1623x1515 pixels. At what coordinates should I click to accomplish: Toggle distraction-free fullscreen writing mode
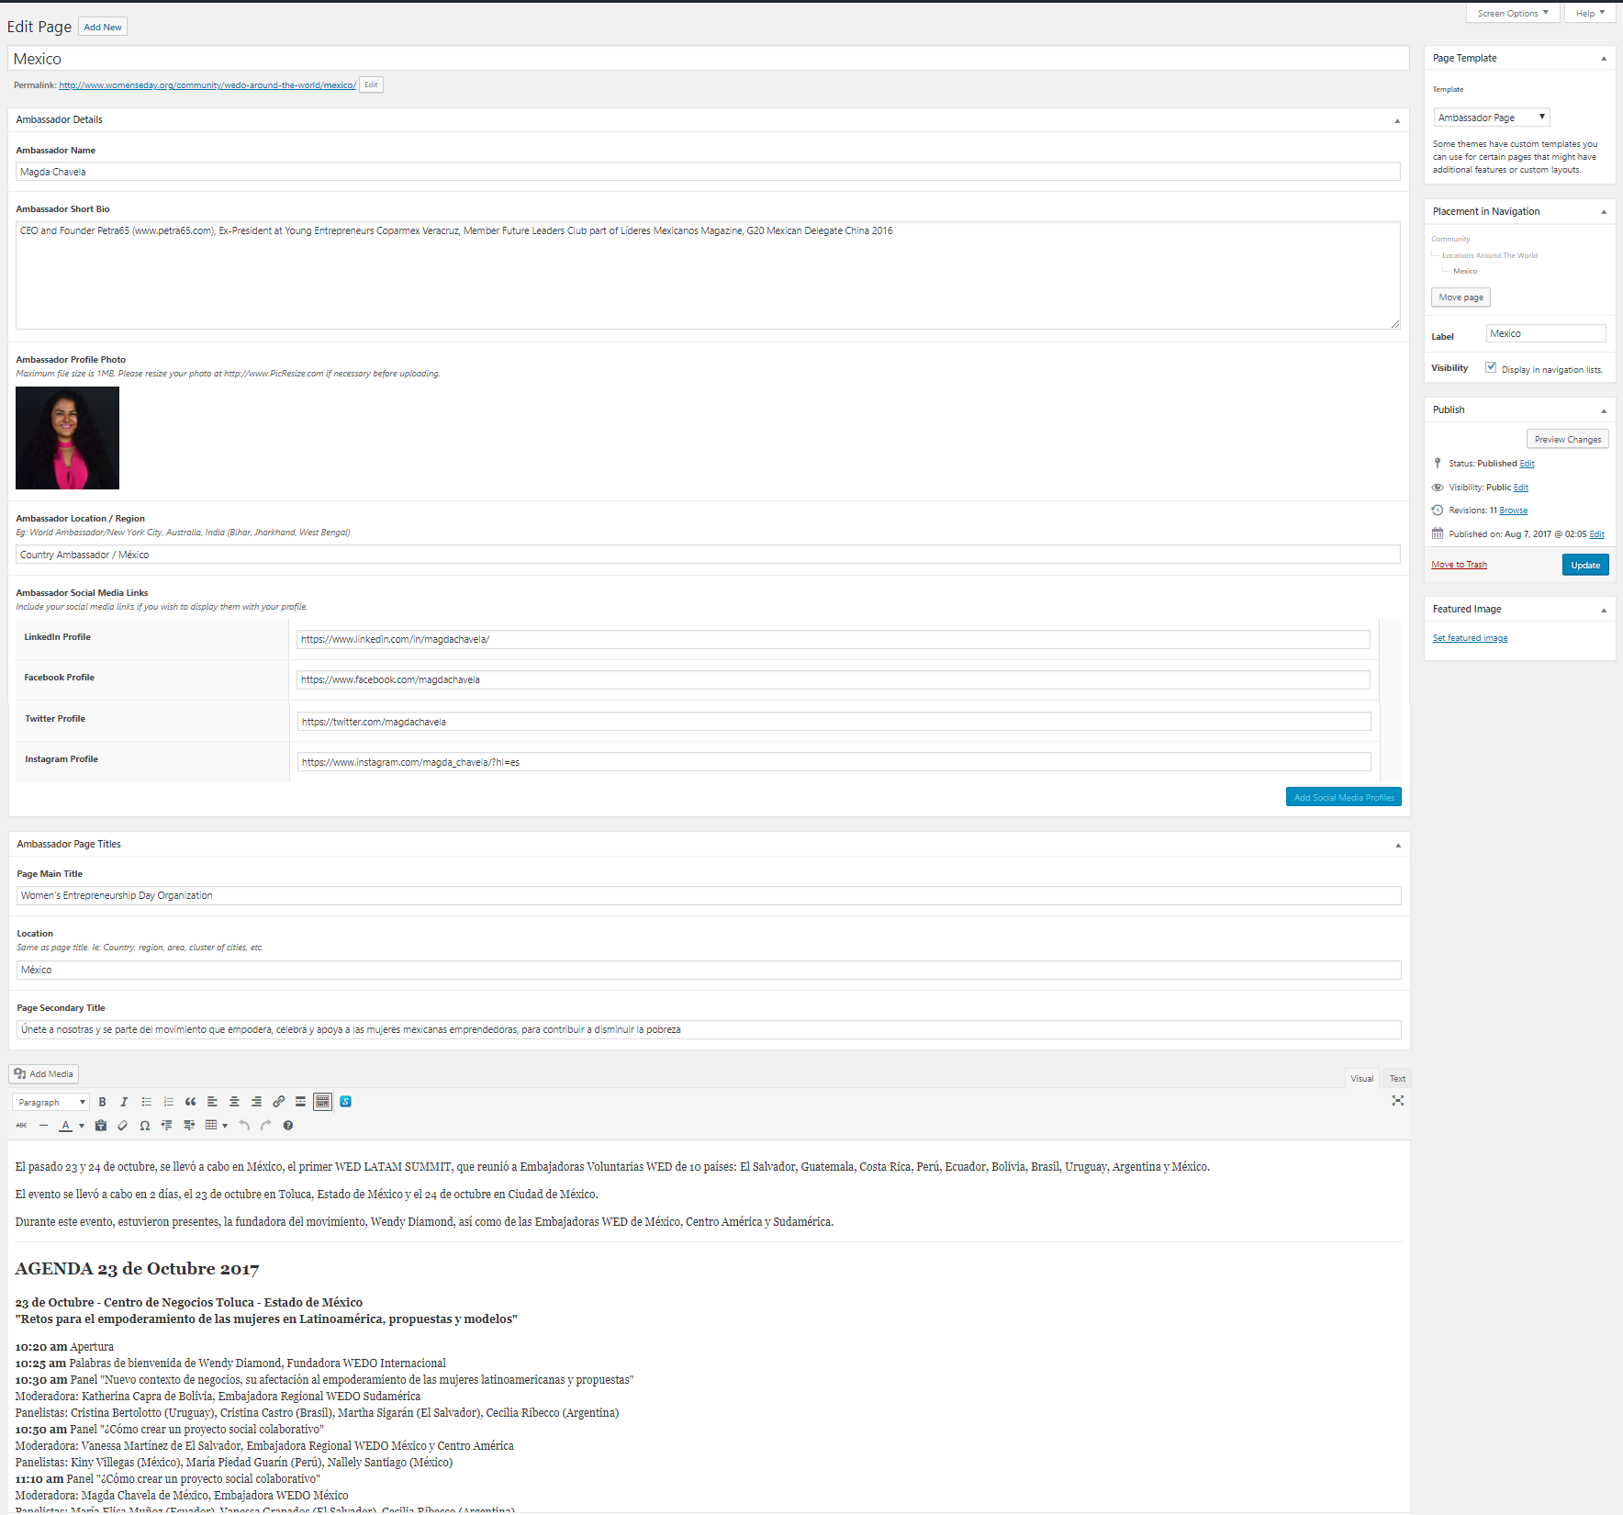[1397, 1101]
